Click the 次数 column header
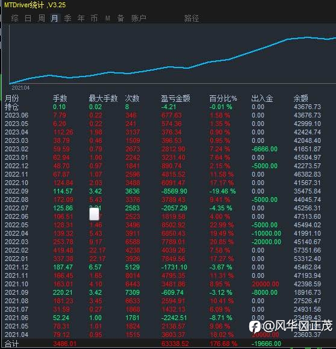The height and width of the screenshot is (349, 336). 132,98
